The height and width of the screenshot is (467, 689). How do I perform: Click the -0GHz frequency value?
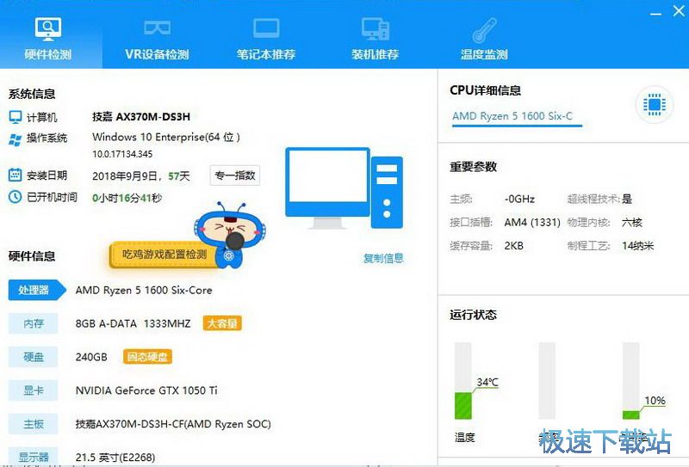pos(519,200)
